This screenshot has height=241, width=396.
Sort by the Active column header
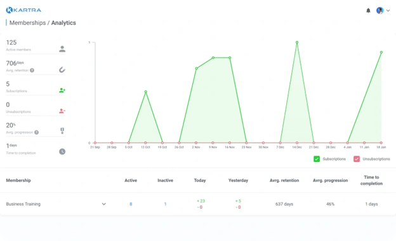coord(131,180)
